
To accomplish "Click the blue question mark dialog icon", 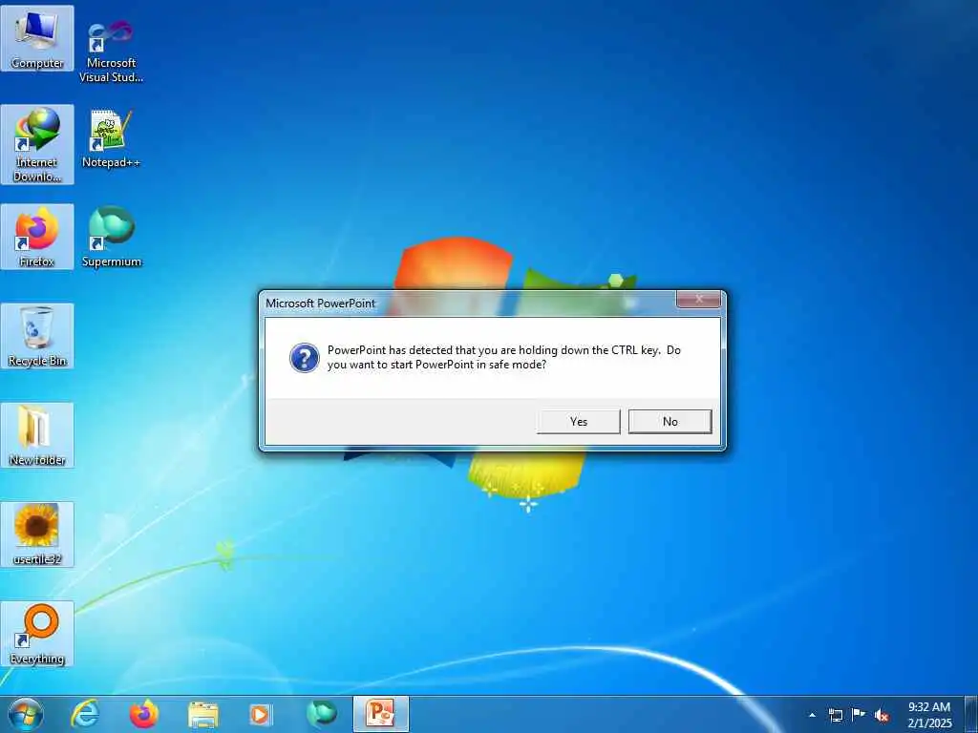I will (305, 359).
